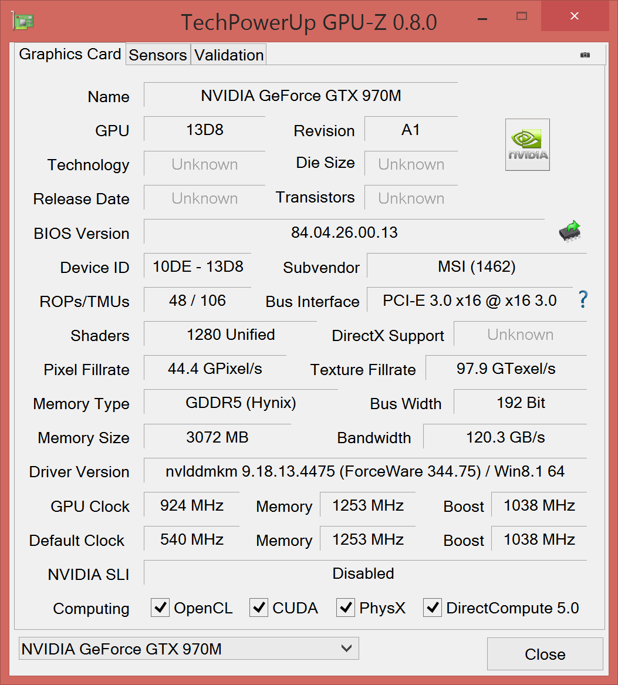Viewport: 618px width, 685px height.
Task: Select the Graphics Card tab
Action: (70, 54)
